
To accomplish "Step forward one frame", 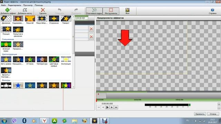I will (x=112, y=107).
